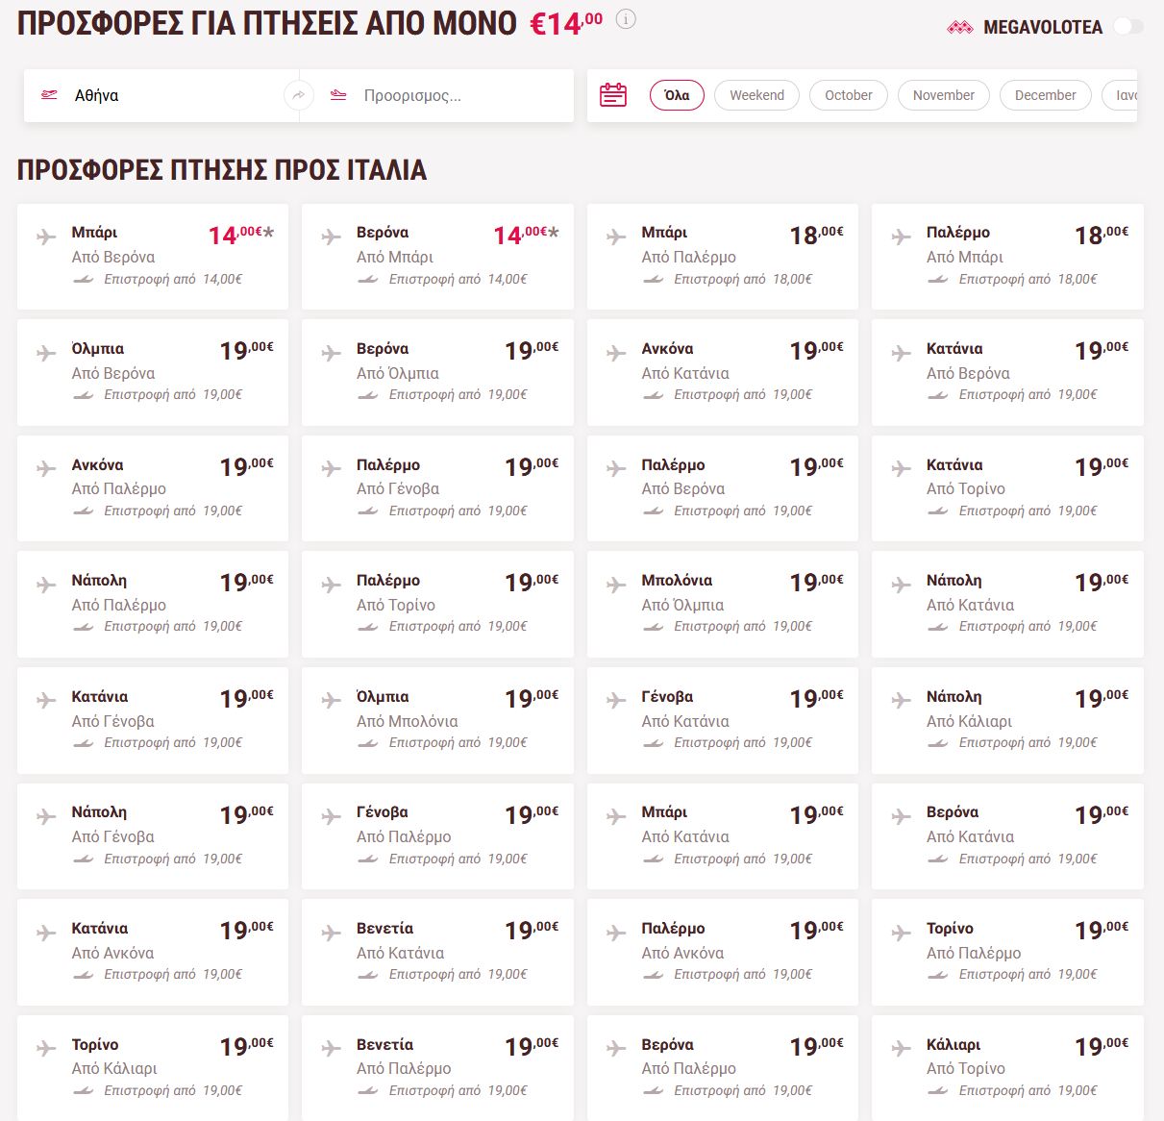Image resolution: width=1164 pixels, height=1121 pixels.
Task: Click the MEGAVOLOTEA logo icon
Action: coord(960,28)
